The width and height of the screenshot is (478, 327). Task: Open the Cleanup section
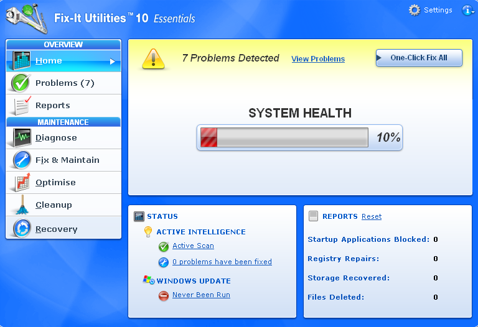(x=63, y=205)
